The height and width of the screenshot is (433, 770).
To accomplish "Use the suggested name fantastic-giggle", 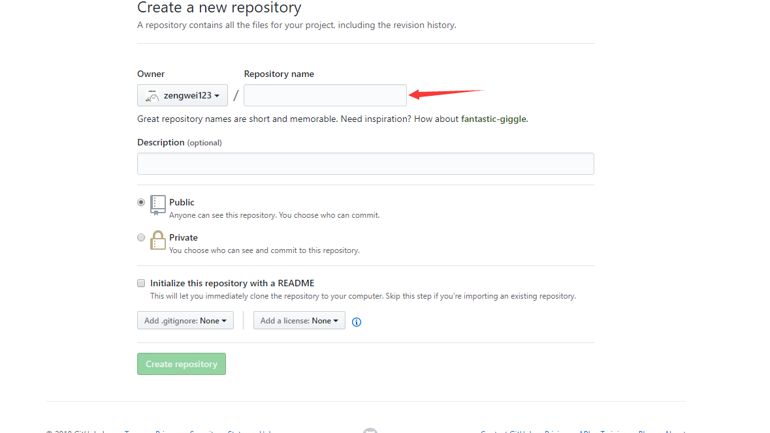I will (x=494, y=119).
